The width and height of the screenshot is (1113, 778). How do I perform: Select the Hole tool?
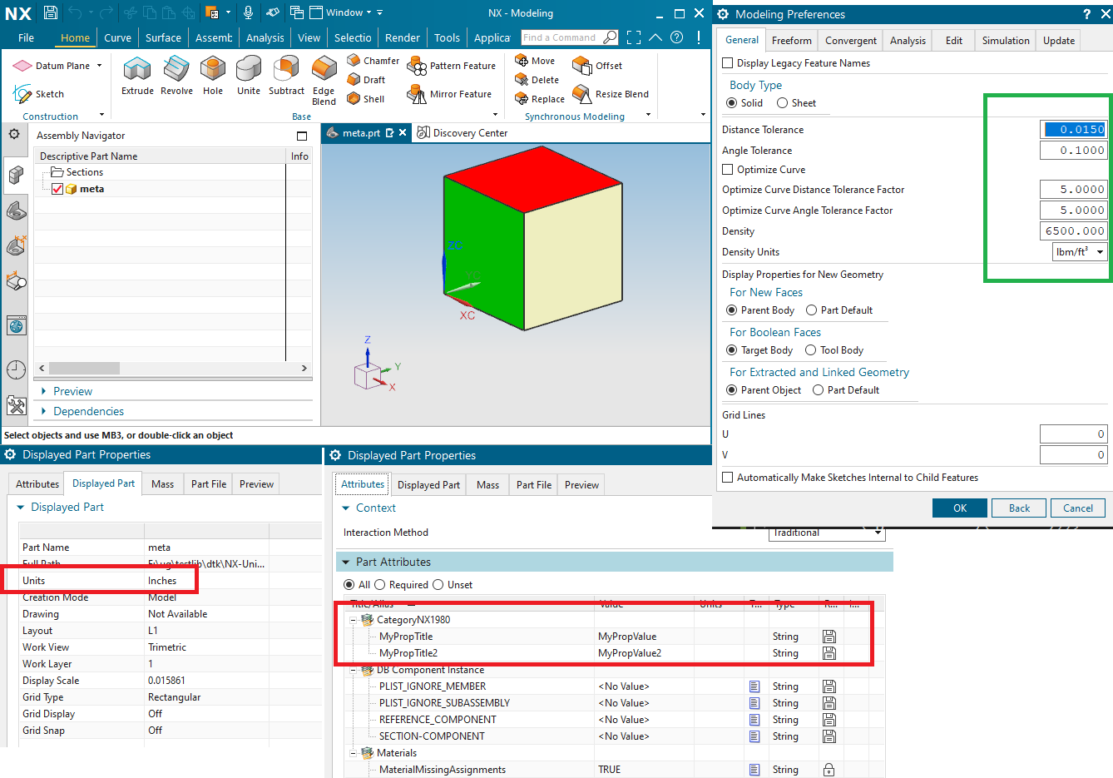(213, 76)
